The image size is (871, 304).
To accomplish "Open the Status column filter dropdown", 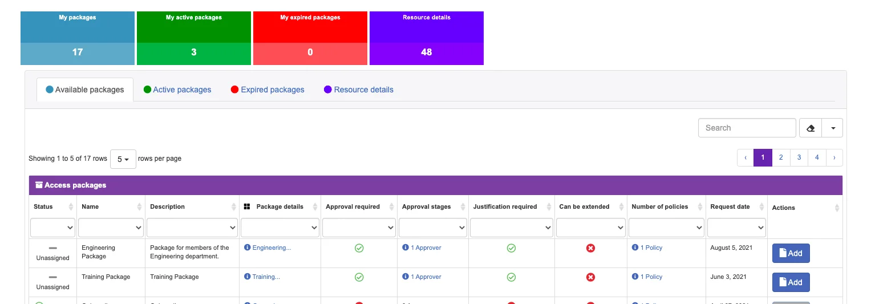I will (x=53, y=228).
